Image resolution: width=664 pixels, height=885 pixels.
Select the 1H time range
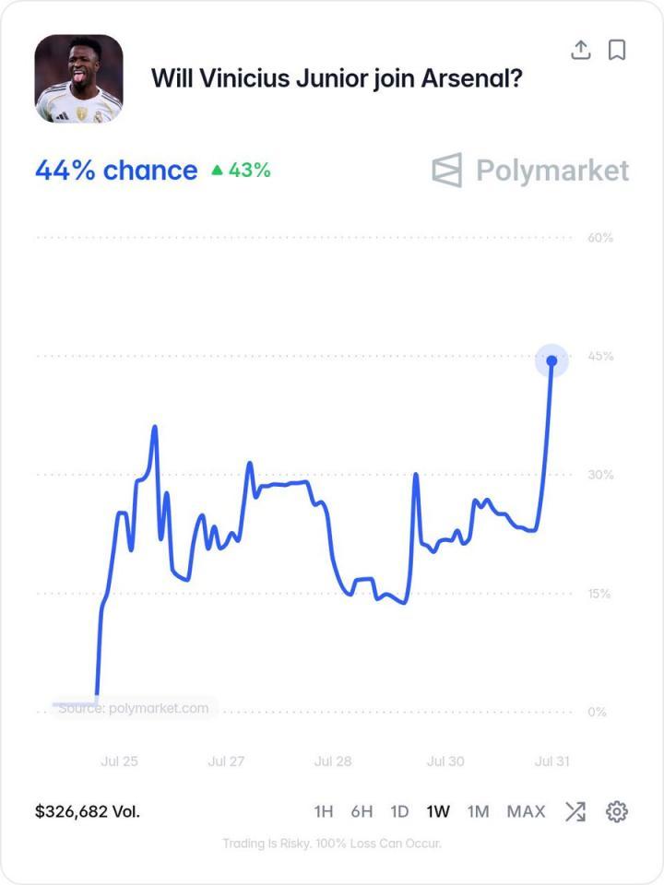(x=324, y=811)
